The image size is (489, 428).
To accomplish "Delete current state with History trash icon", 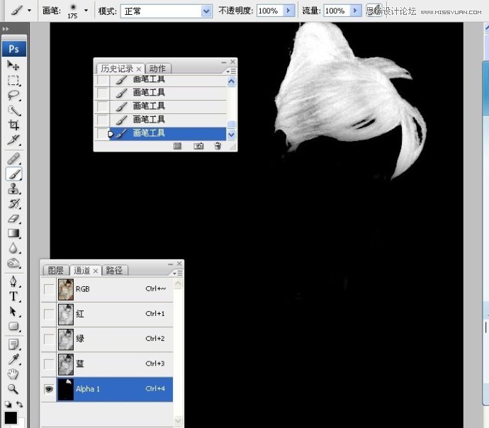I will tap(218, 145).
